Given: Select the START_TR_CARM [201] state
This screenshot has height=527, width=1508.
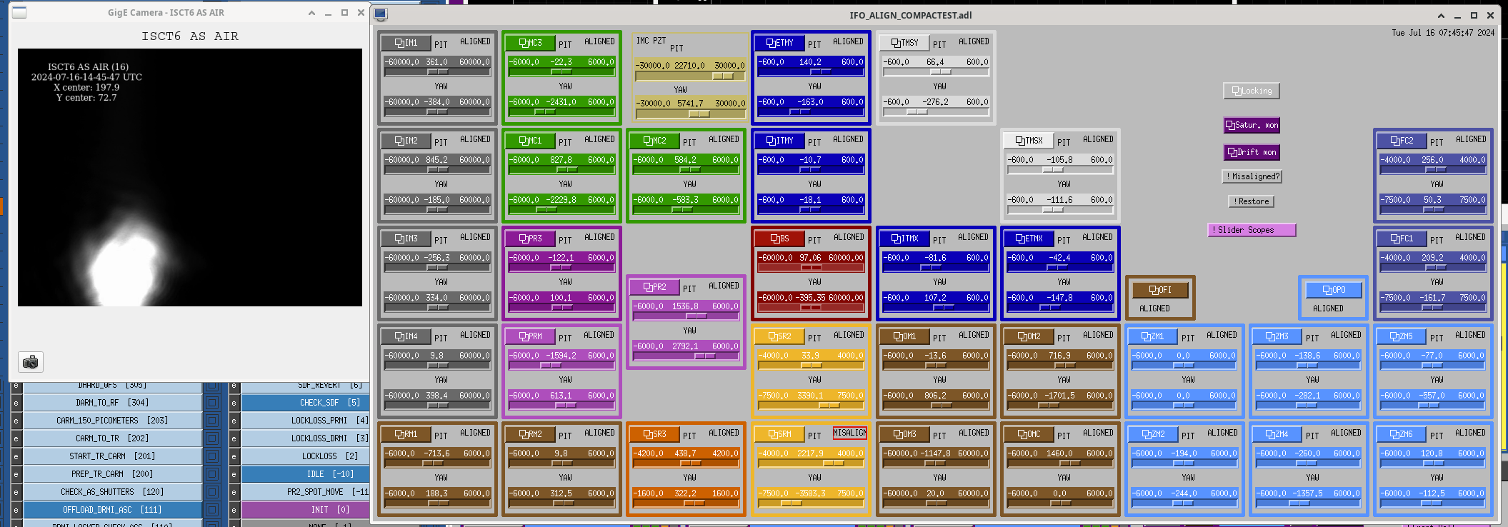Looking at the screenshot, I should [x=112, y=456].
